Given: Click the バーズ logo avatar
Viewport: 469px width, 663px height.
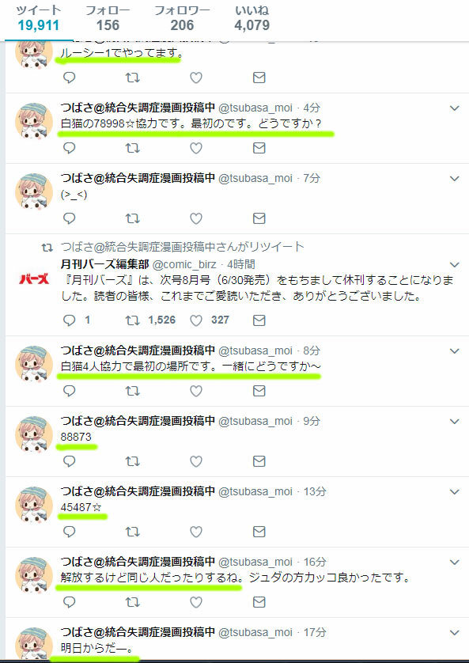Looking at the screenshot, I should coord(34,279).
